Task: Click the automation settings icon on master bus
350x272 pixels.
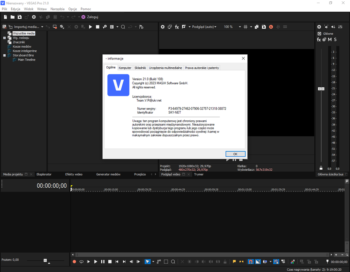Action: [324, 39]
